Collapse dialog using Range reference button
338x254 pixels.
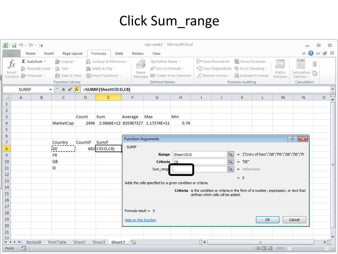pyautogui.click(x=230, y=154)
